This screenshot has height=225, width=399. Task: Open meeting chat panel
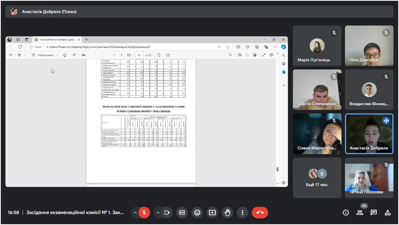pos(373,212)
